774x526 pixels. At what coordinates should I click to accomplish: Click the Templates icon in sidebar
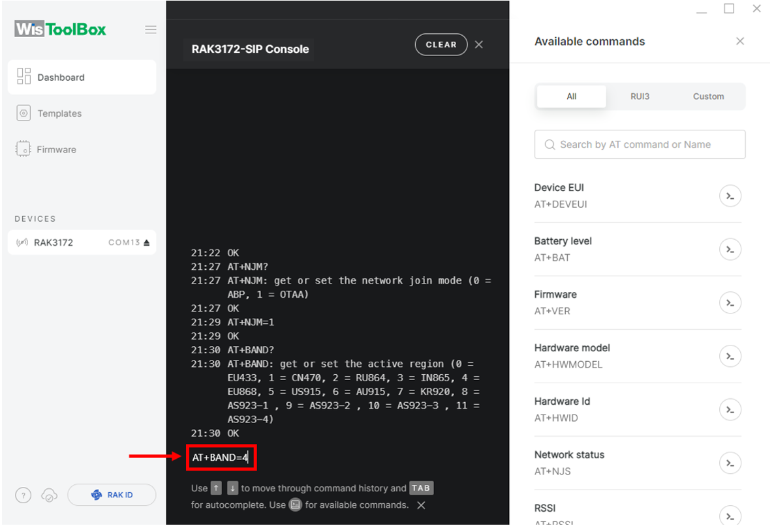(x=23, y=113)
